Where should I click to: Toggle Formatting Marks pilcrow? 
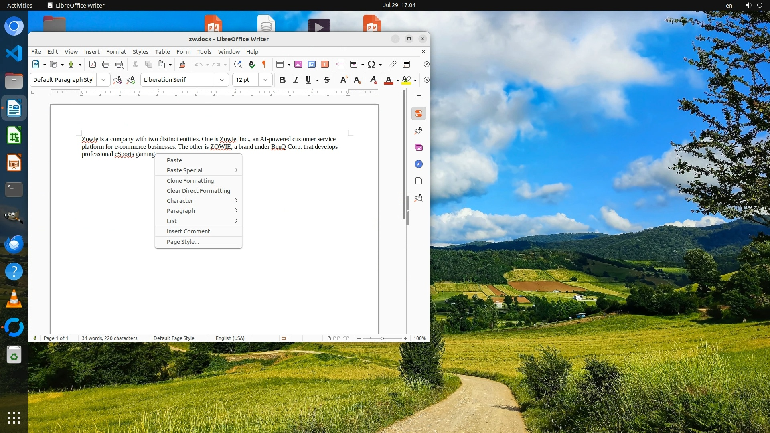pos(264,64)
